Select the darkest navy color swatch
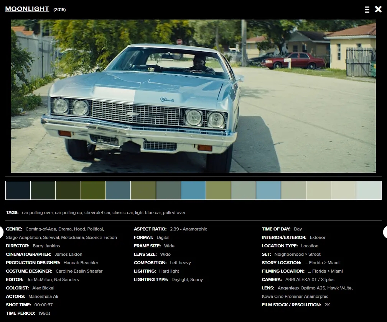This screenshot has width=387, height=322. pyautogui.click(x=18, y=190)
